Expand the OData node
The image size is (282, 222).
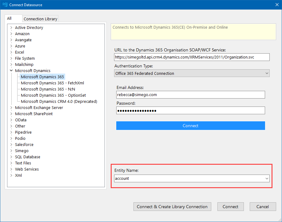pos(11,120)
